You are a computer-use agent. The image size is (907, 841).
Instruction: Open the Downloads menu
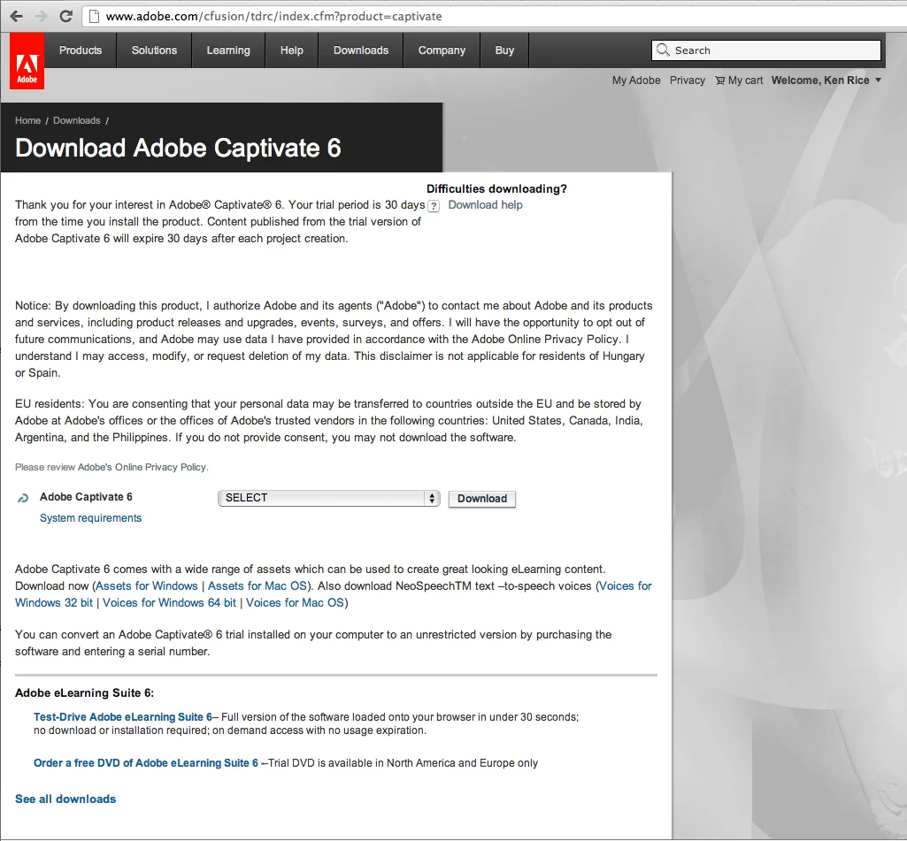coord(361,50)
